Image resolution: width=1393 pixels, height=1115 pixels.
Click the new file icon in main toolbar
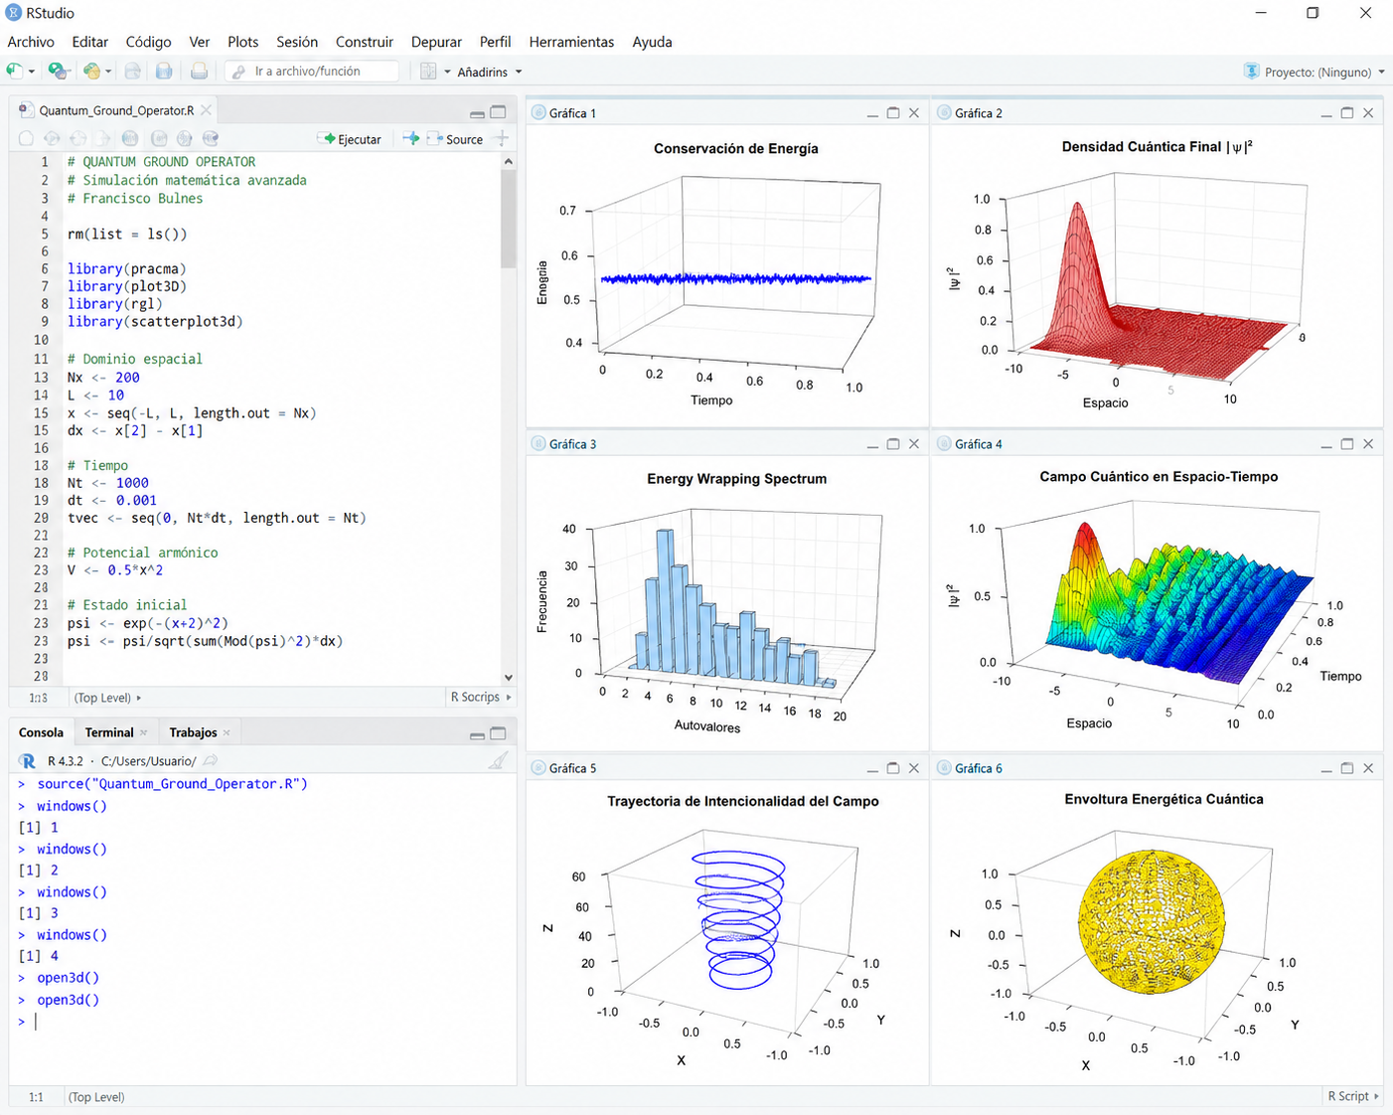point(14,71)
